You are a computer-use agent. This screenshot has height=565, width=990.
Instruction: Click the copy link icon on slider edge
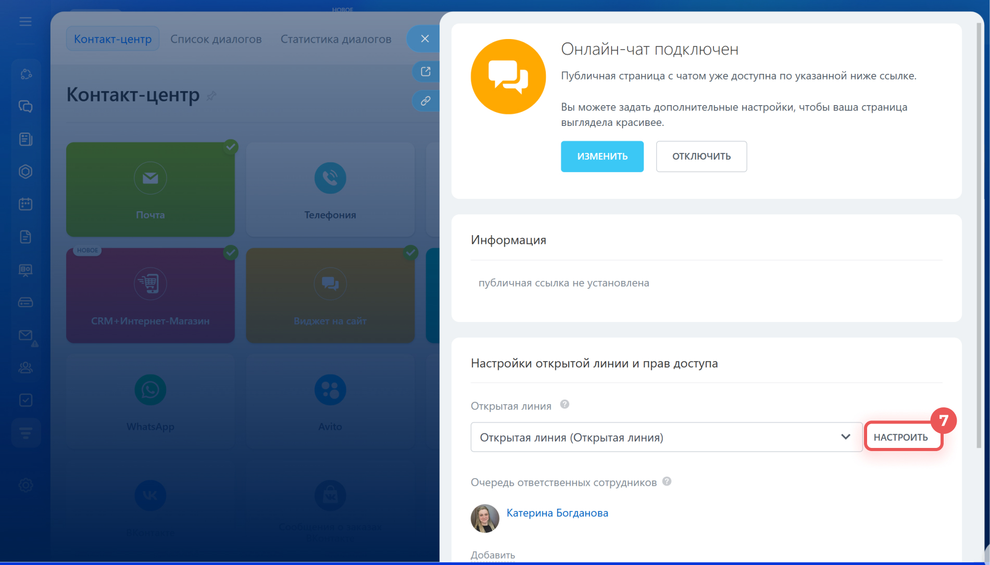(x=425, y=101)
